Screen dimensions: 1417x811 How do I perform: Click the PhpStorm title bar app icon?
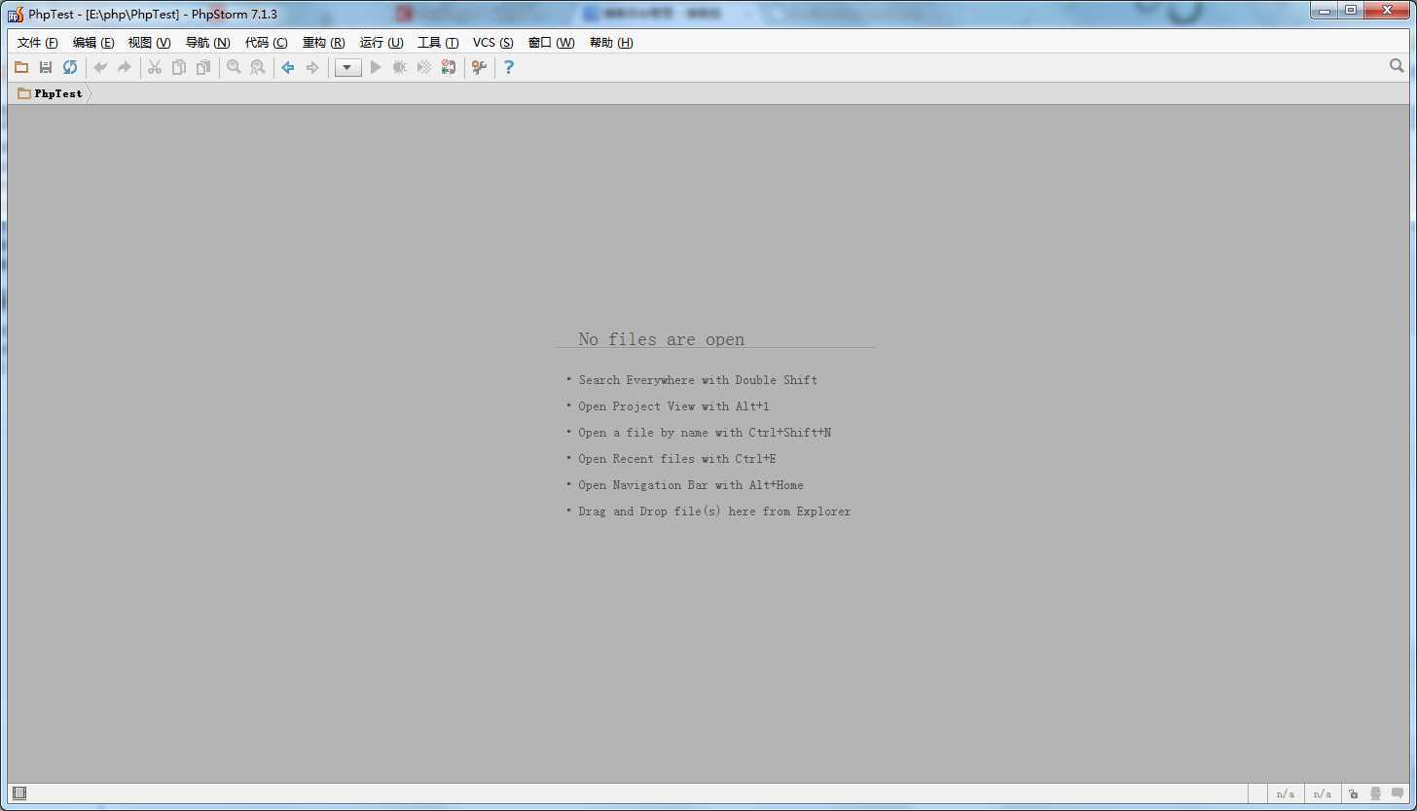[16, 14]
